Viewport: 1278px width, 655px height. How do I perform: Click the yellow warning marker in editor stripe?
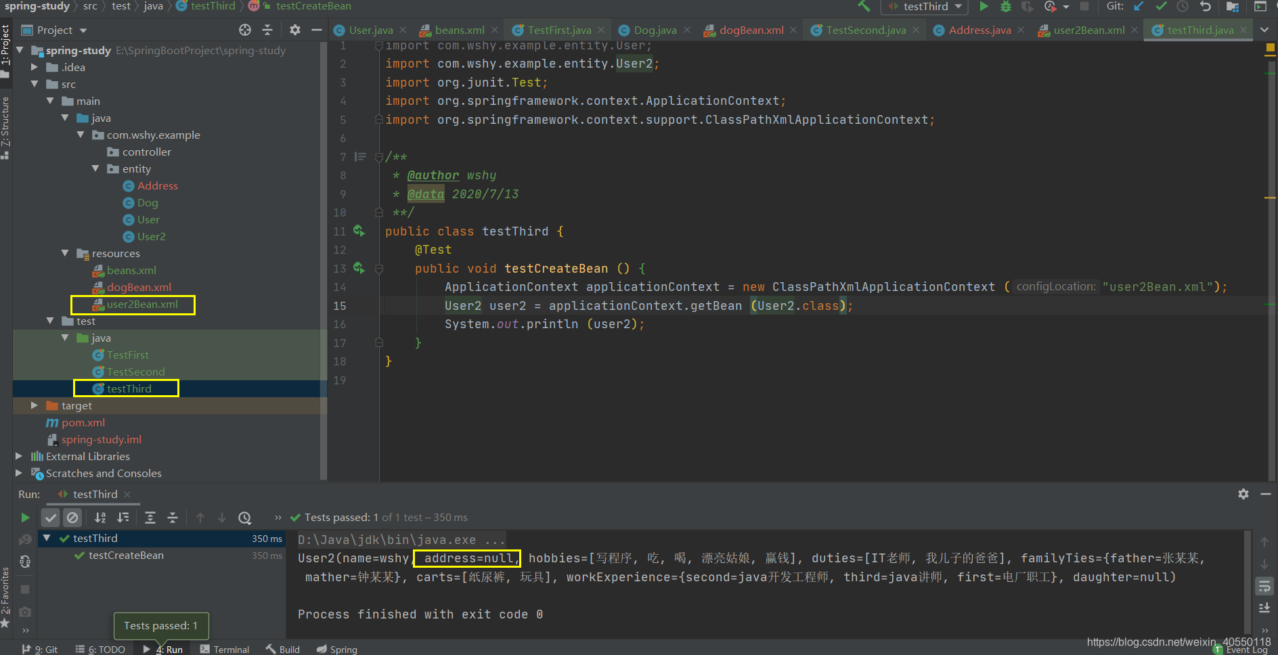pos(1271,48)
